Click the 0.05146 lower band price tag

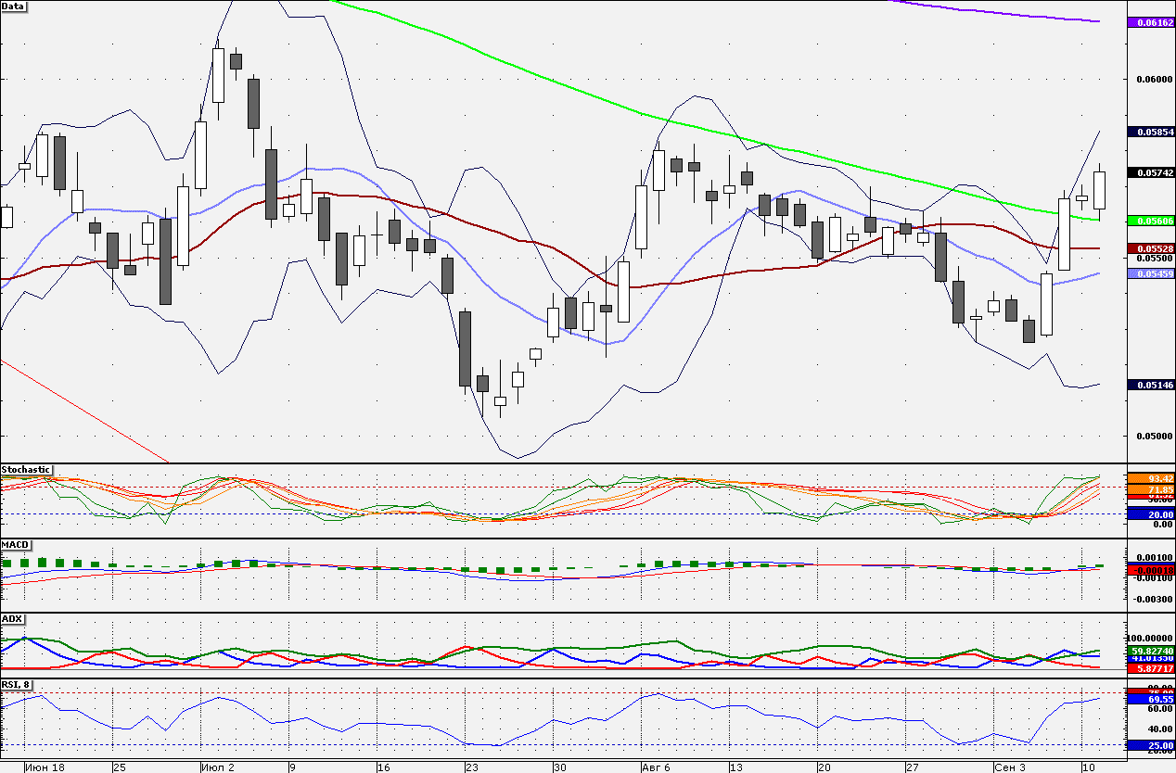1150,385
